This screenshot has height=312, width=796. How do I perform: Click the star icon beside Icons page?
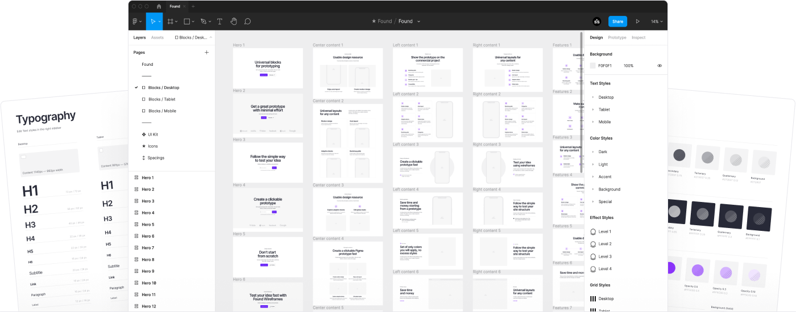144,146
